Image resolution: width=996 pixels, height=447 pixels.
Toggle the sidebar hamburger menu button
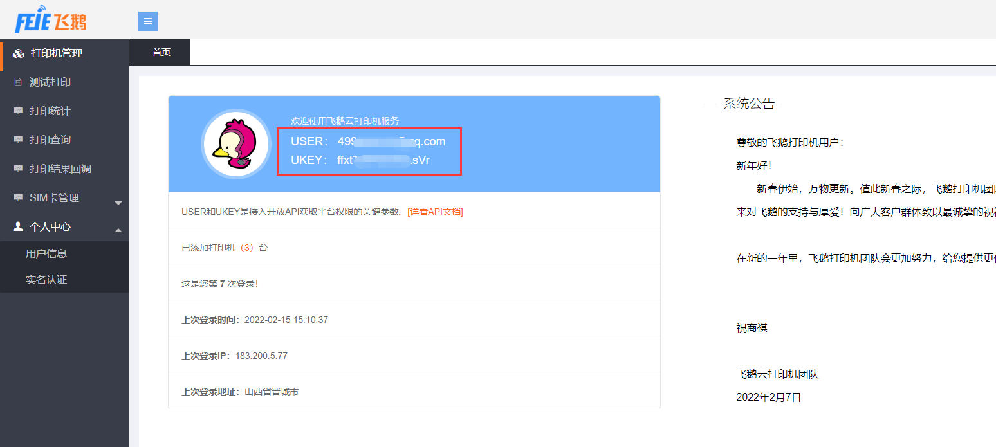coord(148,21)
